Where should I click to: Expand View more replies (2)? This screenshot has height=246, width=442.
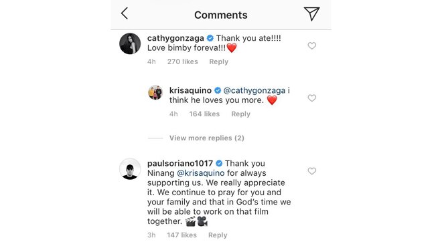pyautogui.click(x=207, y=138)
